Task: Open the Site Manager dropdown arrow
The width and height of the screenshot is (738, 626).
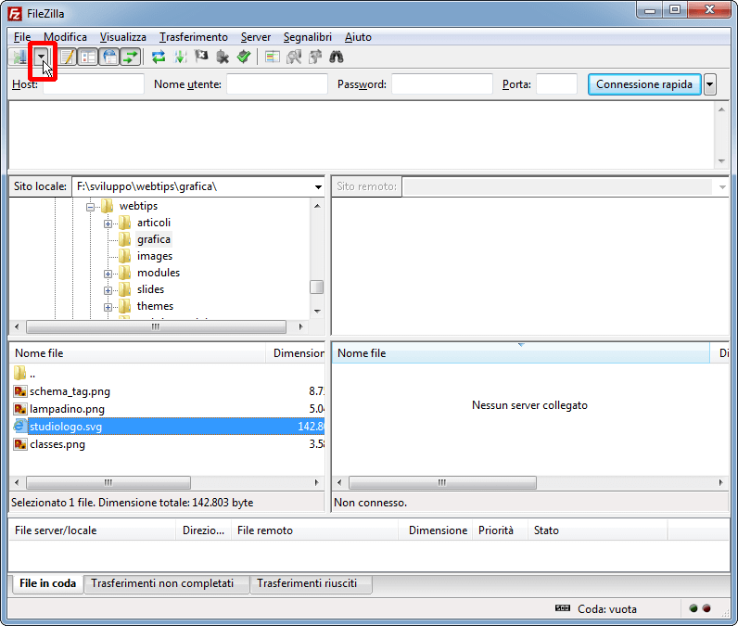Action: (42, 57)
